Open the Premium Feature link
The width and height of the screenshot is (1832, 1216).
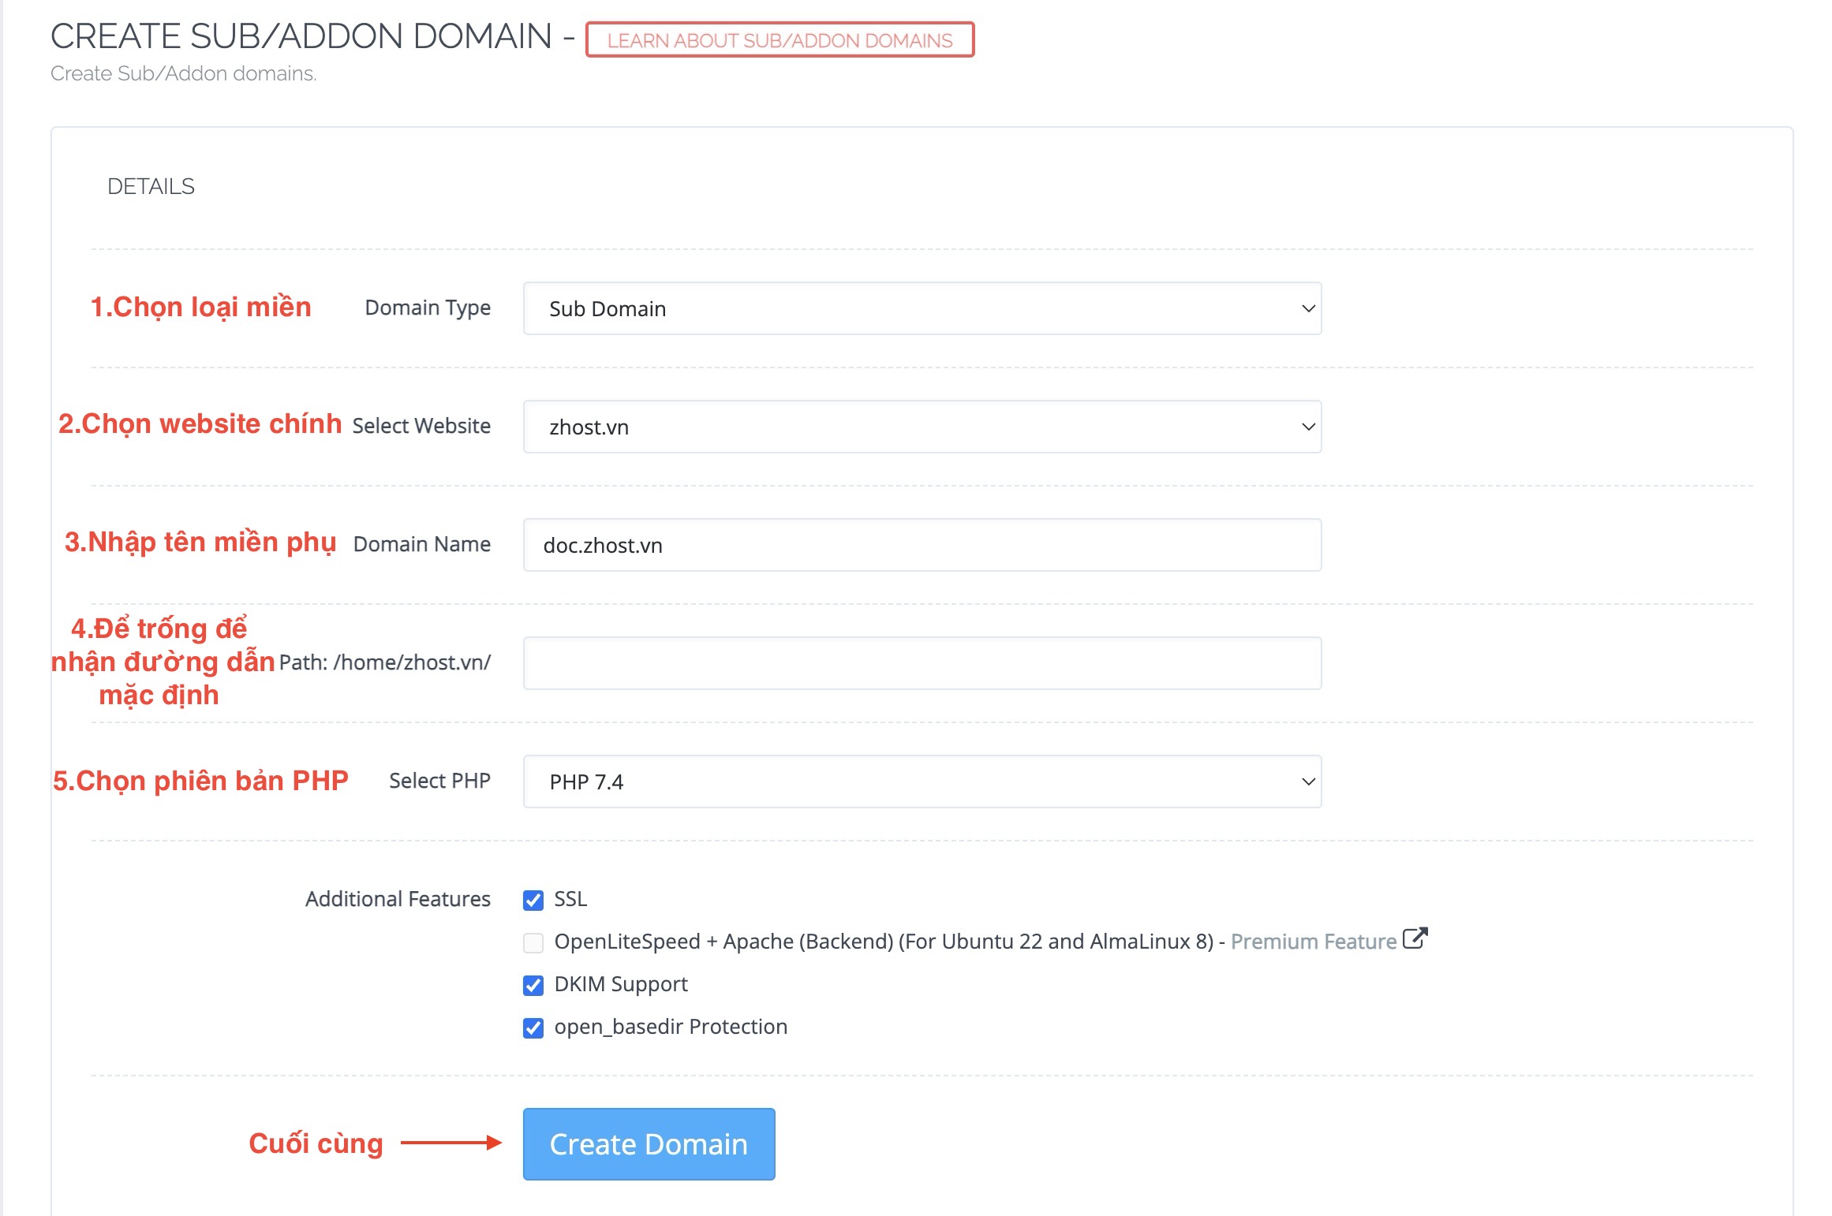click(1313, 942)
